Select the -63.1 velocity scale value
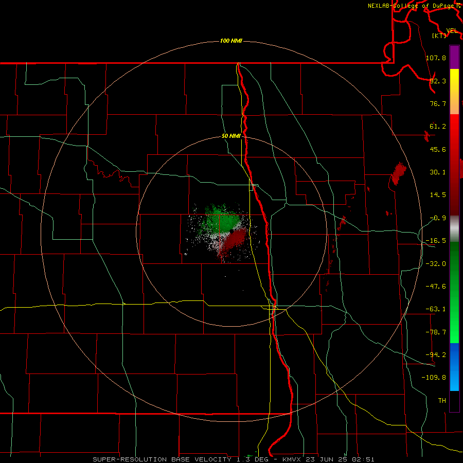The image size is (463, 463). (x=436, y=309)
